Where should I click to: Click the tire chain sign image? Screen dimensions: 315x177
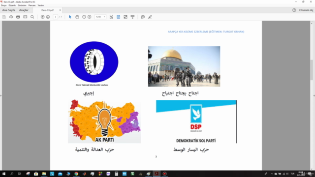click(94, 62)
